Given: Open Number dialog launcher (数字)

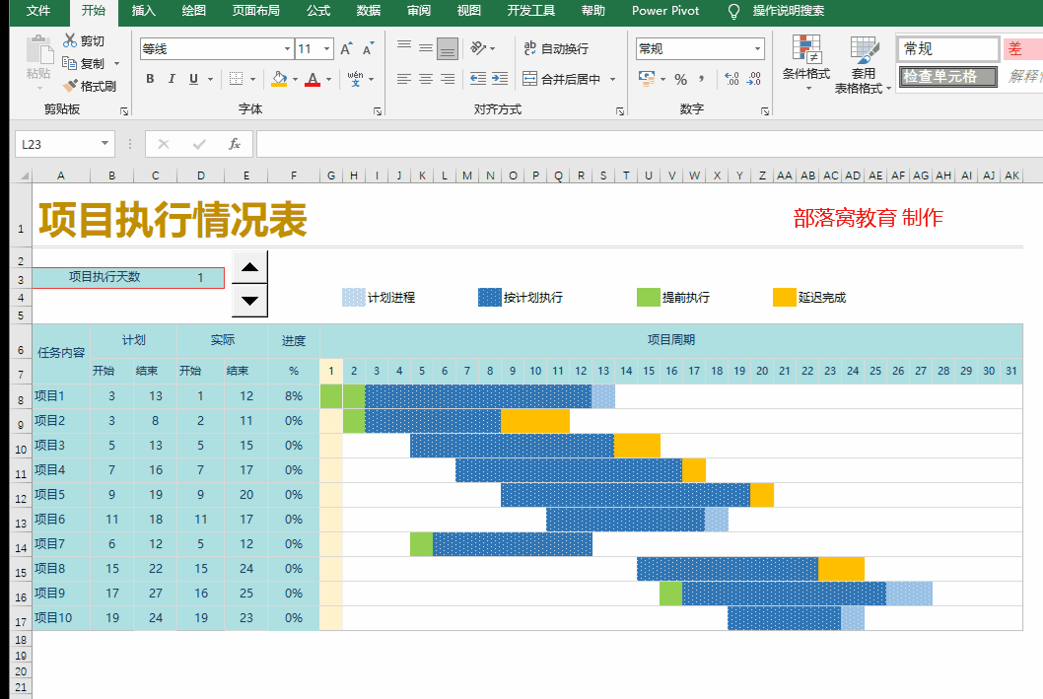Looking at the screenshot, I should tap(765, 111).
